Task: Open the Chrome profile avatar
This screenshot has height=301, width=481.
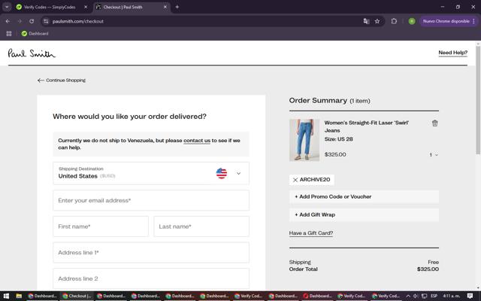Action: [x=412, y=21]
